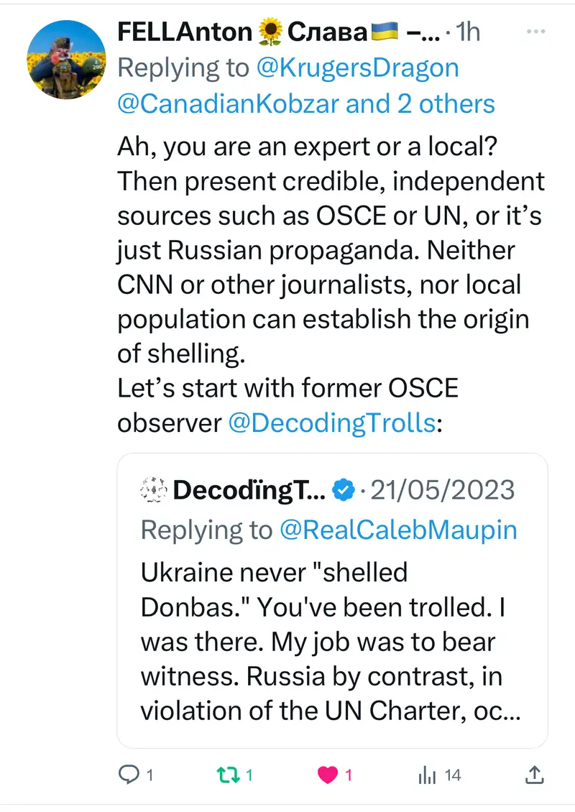Visit the @KrugersDragon profile link
The height and width of the screenshot is (812, 575).
click(357, 68)
